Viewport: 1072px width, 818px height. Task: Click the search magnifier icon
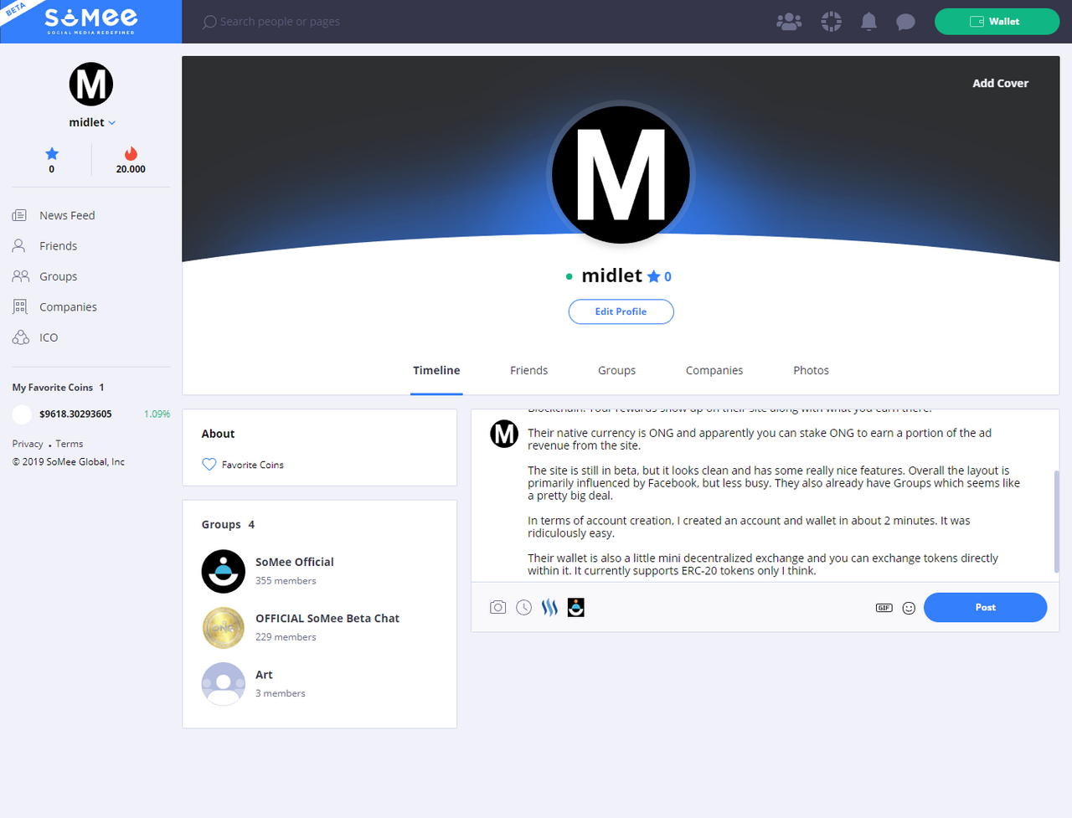click(209, 22)
